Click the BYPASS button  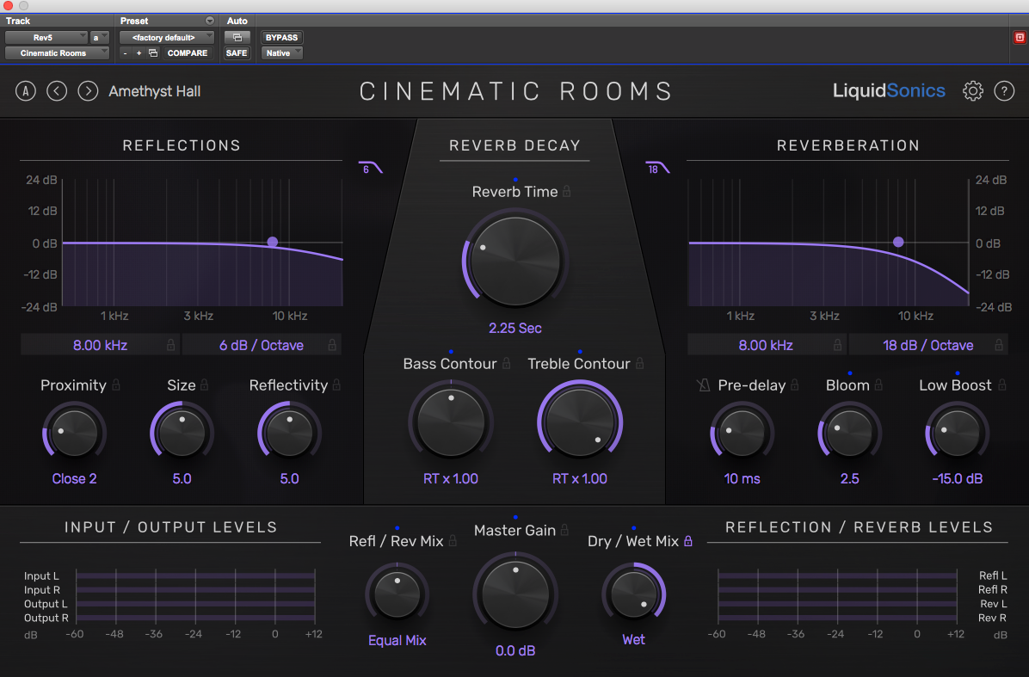point(281,37)
